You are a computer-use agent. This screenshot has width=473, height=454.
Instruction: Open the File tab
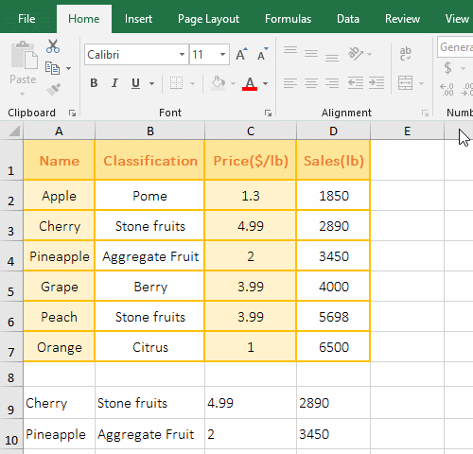coord(26,19)
